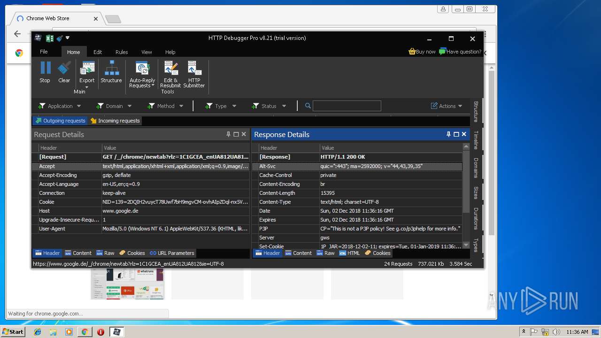Open the Edit ribbon tab
The width and height of the screenshot is (601, 338).
pos(98,52)
